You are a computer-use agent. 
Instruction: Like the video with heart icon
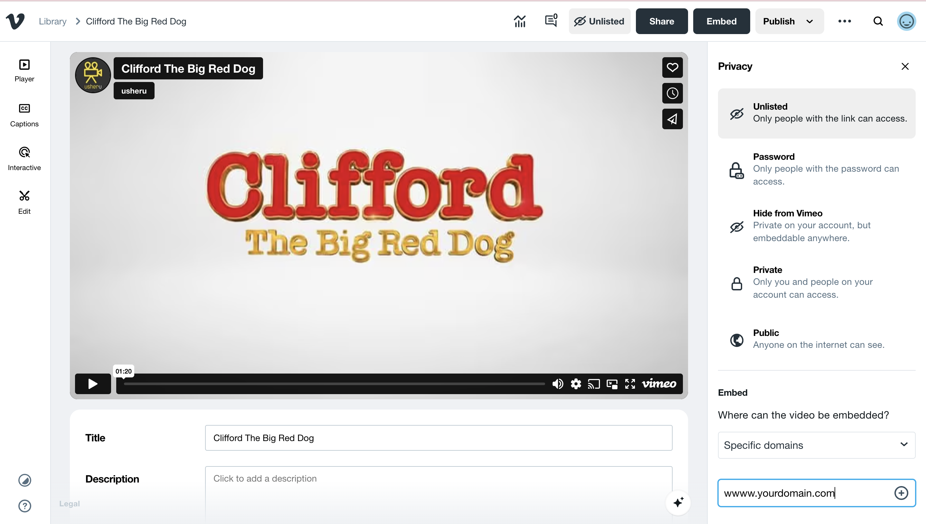coord(672,67)
